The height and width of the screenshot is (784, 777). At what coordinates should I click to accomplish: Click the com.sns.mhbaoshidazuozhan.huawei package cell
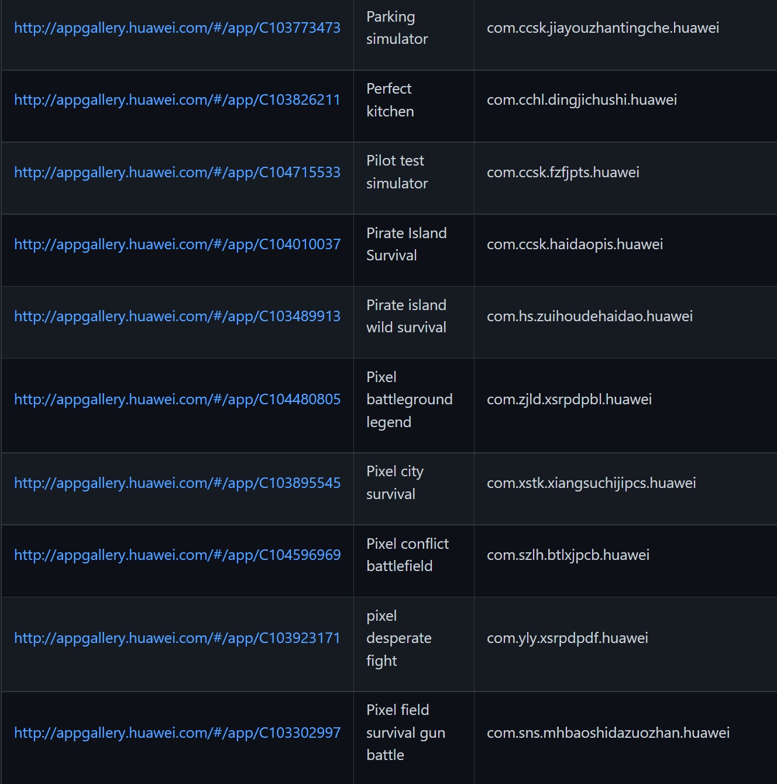[x=608, y=733]
